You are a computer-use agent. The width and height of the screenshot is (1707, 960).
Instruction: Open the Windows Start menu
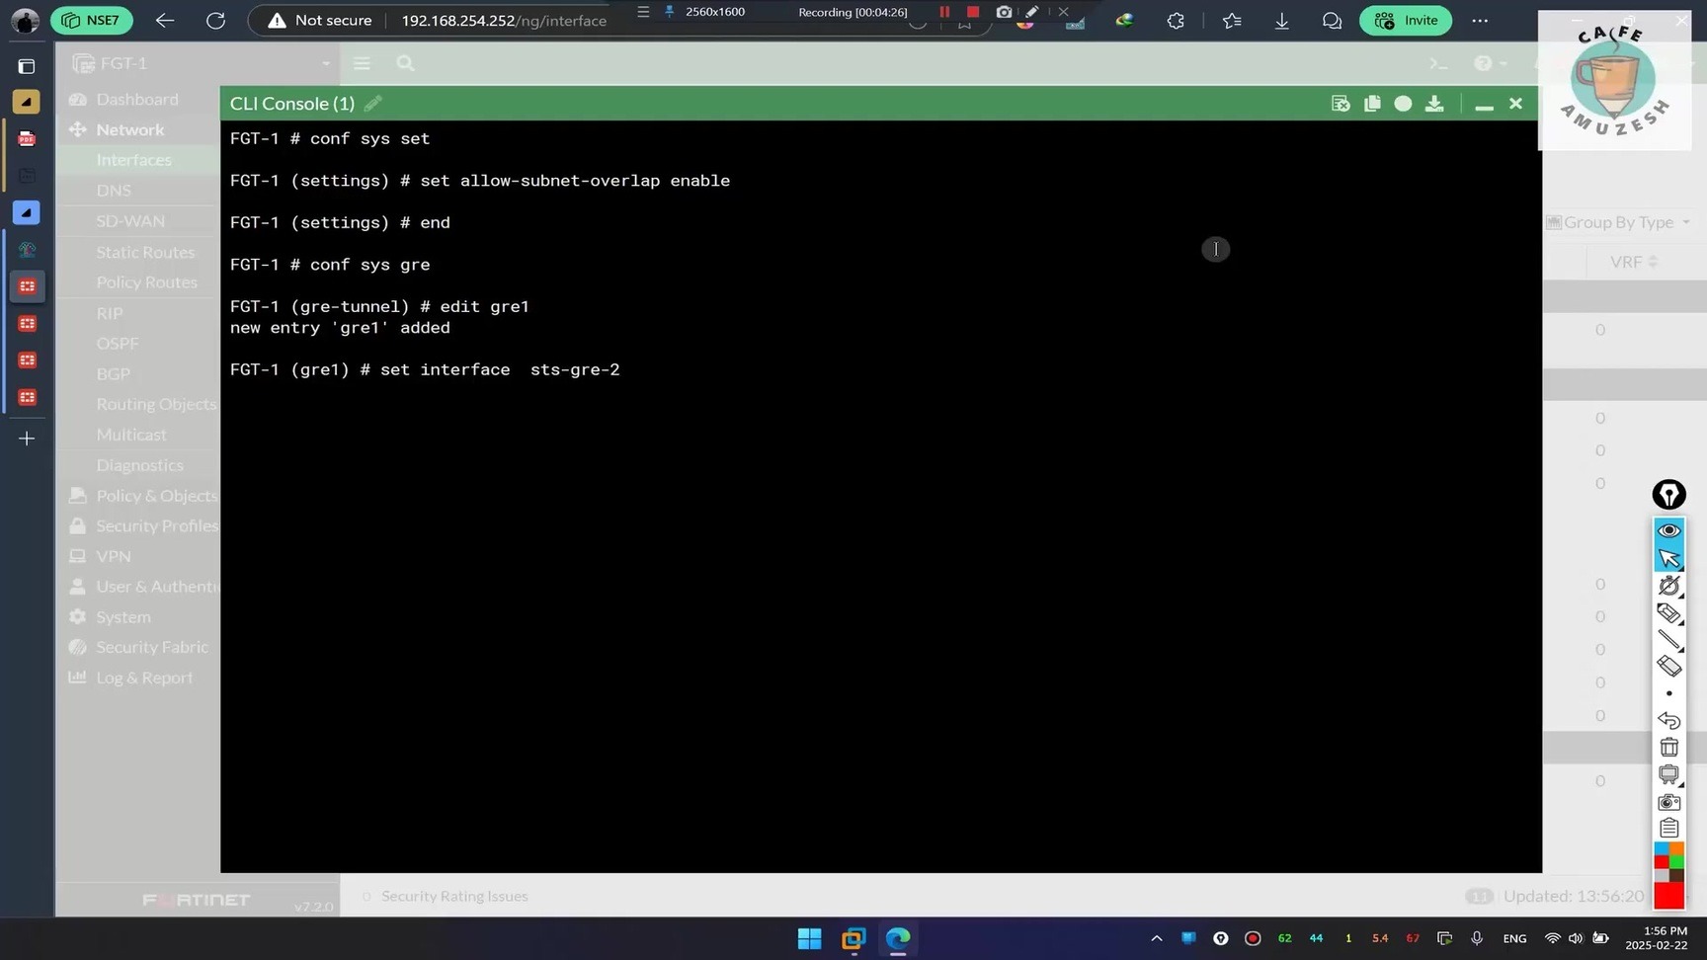[x=809, y=938]
